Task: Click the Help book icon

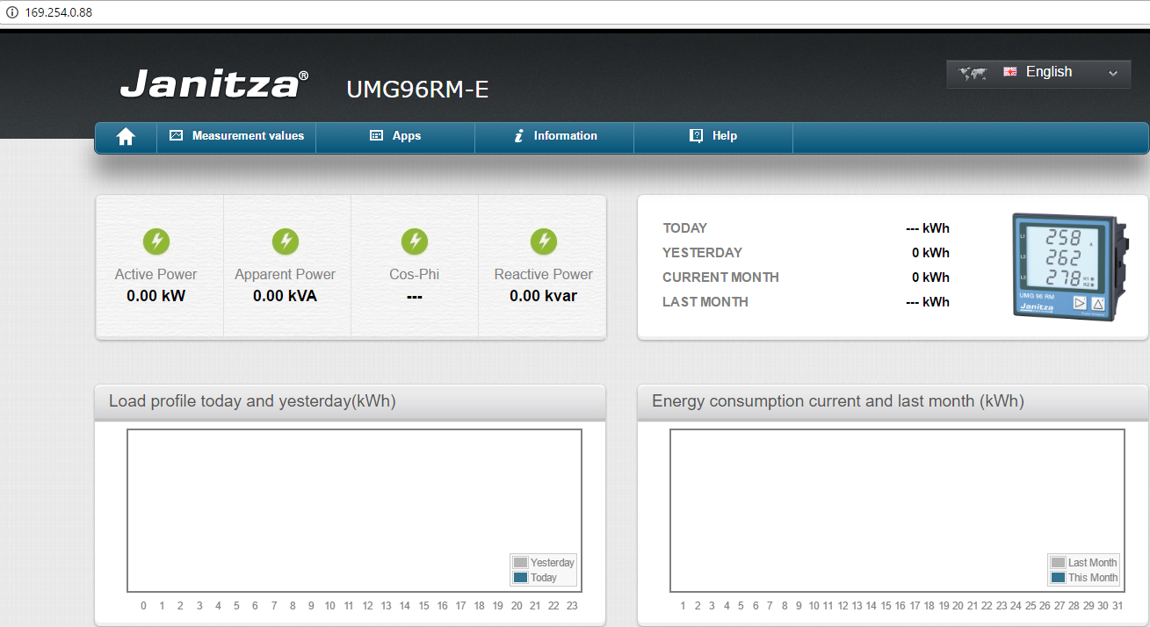Action: [x=696, y=135]
